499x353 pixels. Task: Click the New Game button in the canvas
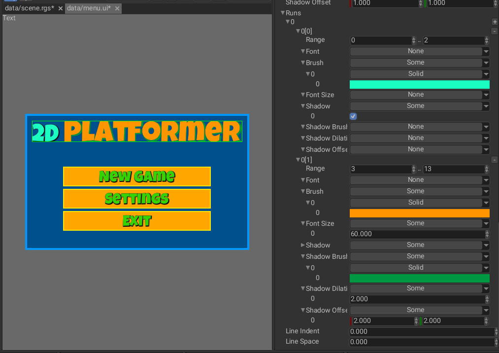(x=136, y=176)
